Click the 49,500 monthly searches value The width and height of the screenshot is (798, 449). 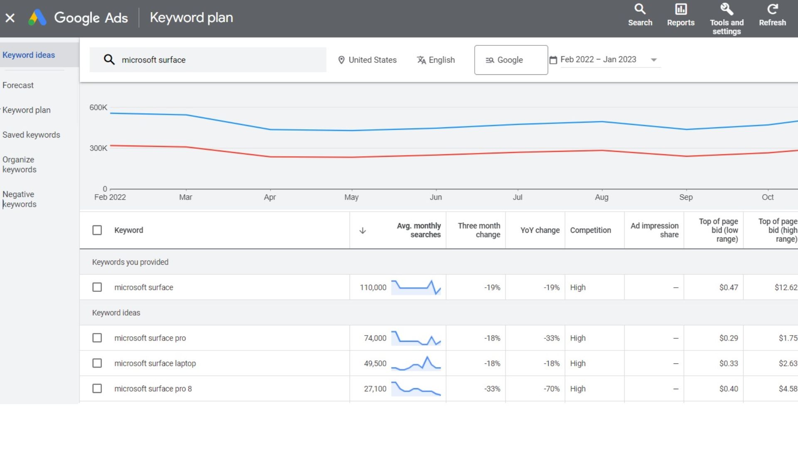tap(375, 363)
